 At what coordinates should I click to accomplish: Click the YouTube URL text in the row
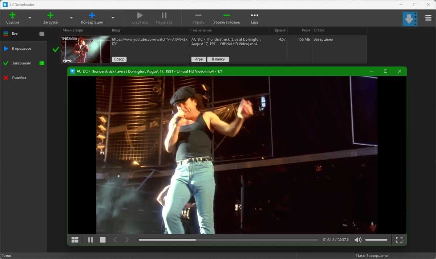(150, 41)
